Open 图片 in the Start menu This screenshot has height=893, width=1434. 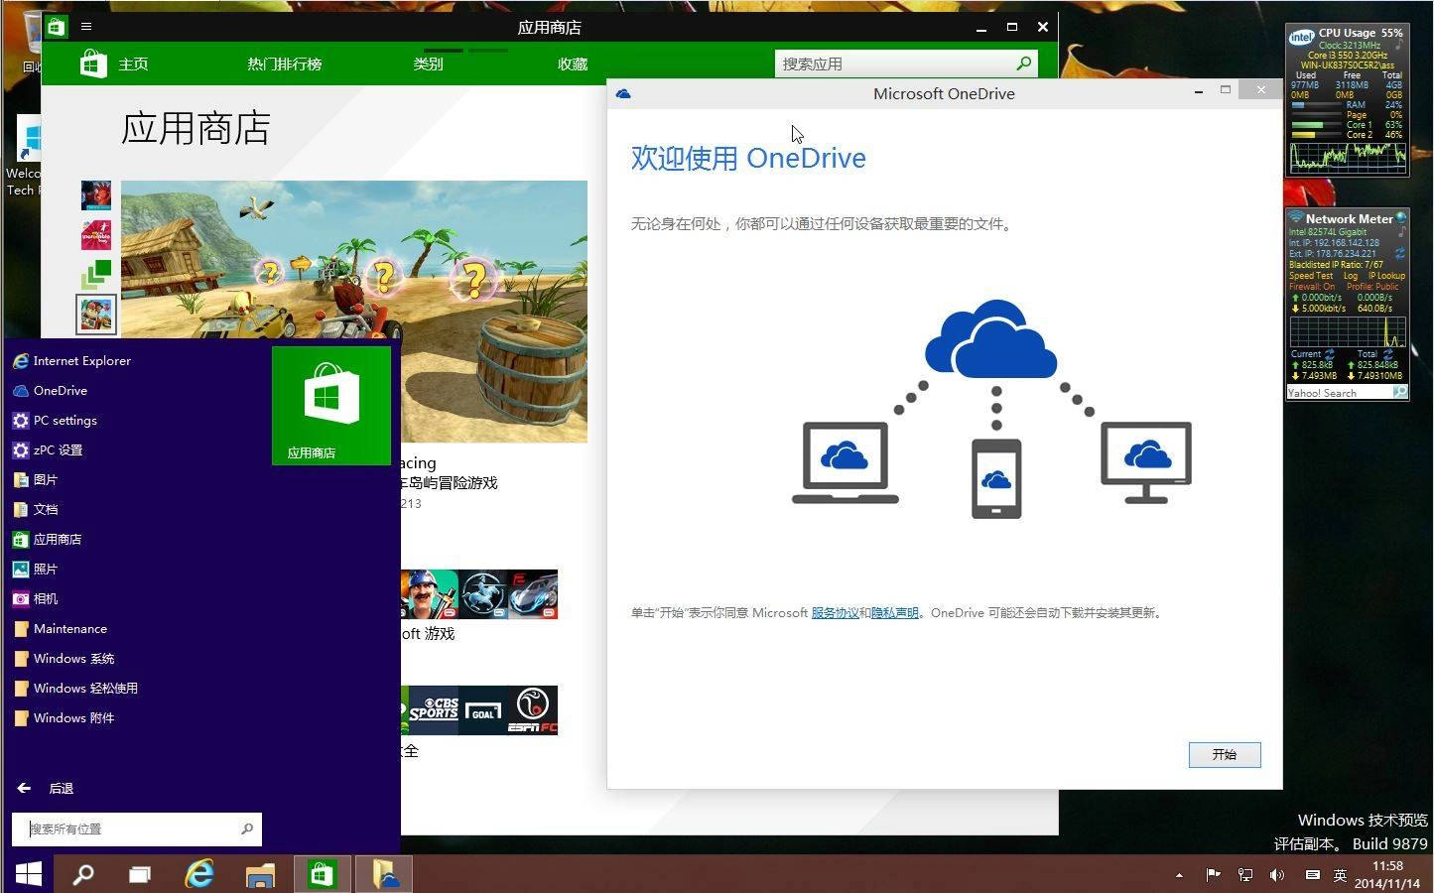click(x=46, y=479)
